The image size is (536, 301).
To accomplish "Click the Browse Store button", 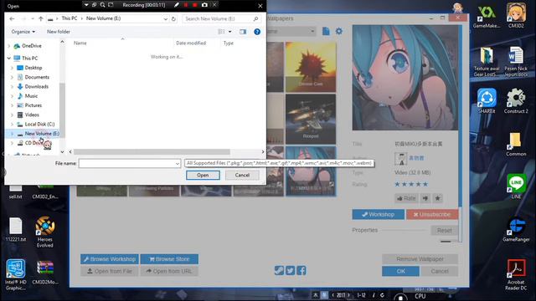I will (169, 259).
